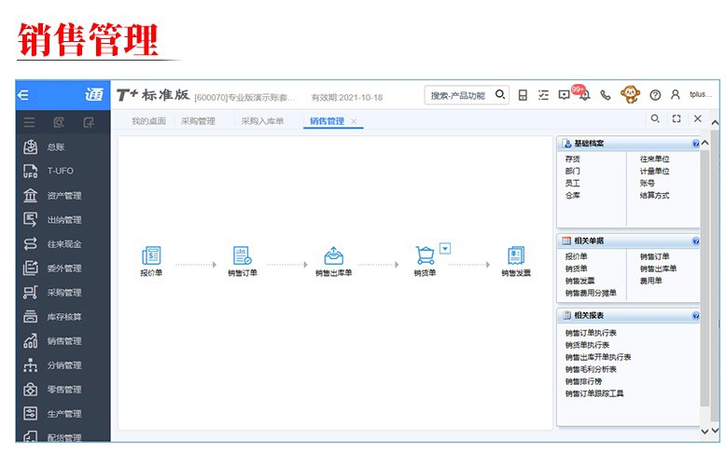This screenshot has width=726, height=454.
Task: Open the 销货单 shopping cart icon
Action: [425, 255]
